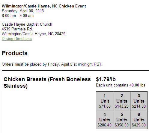Click the Each unit contains 40.00 lbs text

(x=121, y=85)
